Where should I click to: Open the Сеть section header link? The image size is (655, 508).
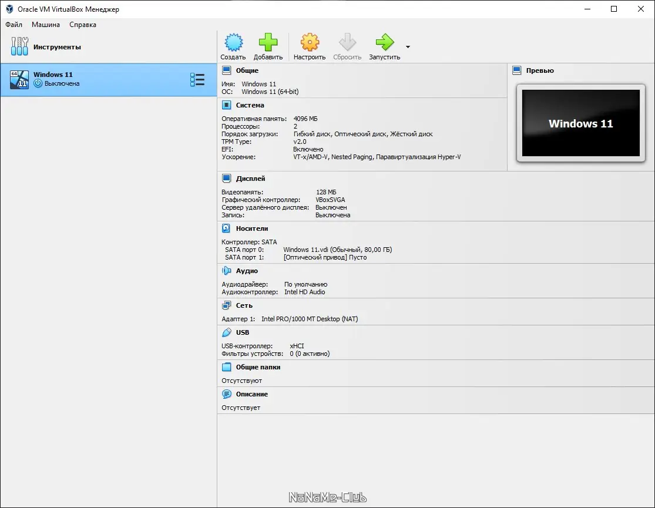pos(244,305)
